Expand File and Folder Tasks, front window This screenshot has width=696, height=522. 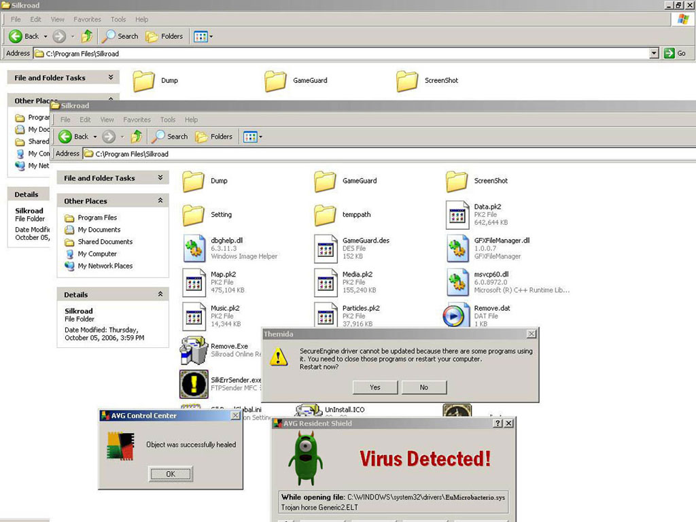[160, 178]
